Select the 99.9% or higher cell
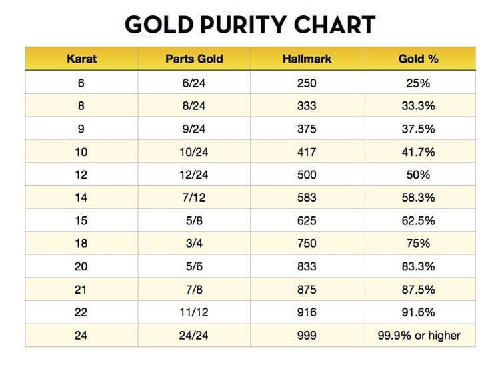500x367 pixels. [x=419, y=336]
